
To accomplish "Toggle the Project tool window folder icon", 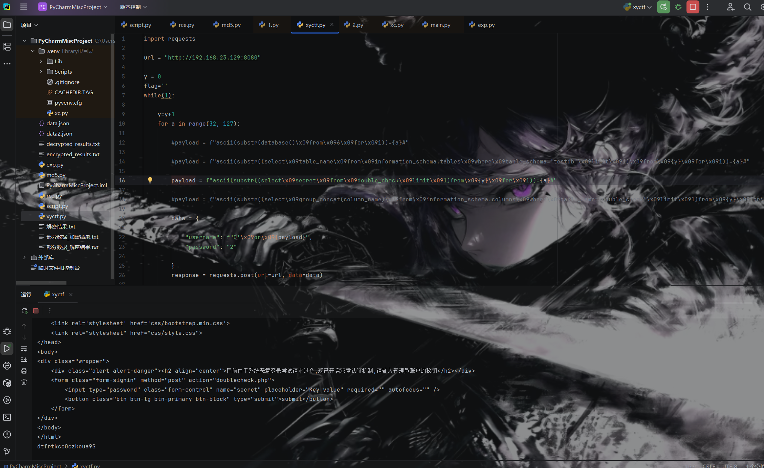I will click(7, 24).
